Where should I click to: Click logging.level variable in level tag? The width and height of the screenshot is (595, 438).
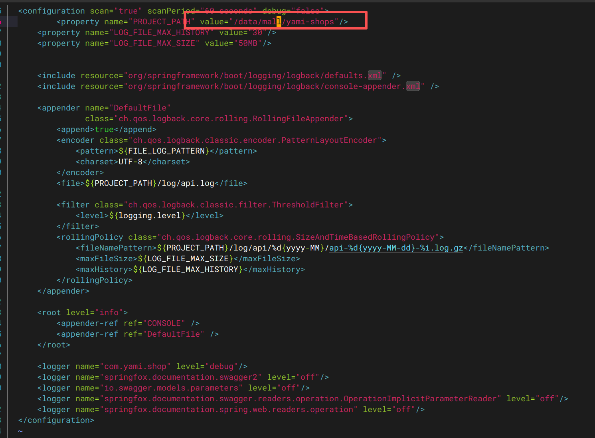149,216
